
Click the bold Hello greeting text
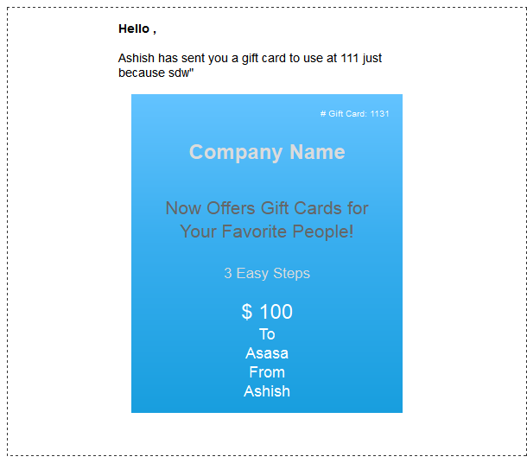point(137,29)
